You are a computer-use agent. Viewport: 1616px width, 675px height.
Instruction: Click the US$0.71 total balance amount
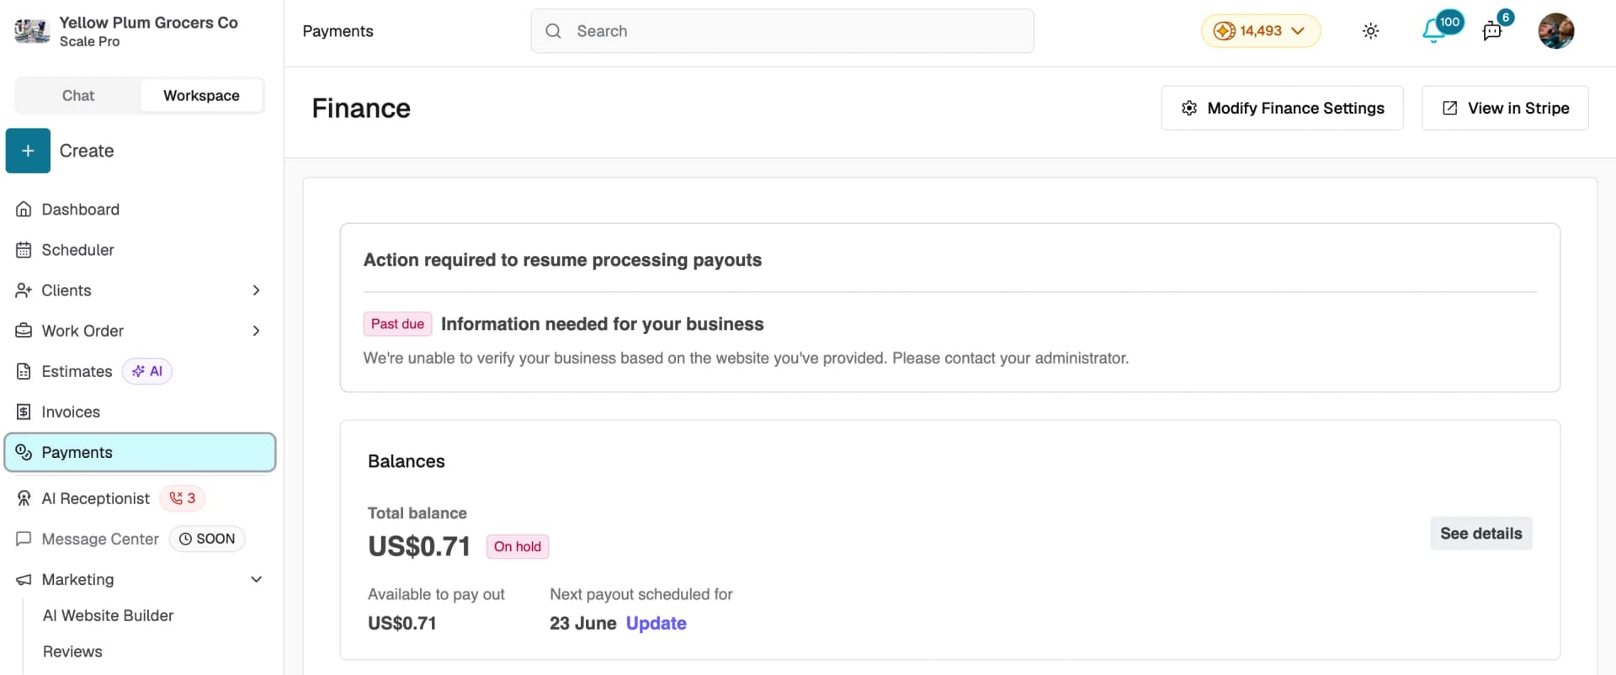tap(419, 547)
